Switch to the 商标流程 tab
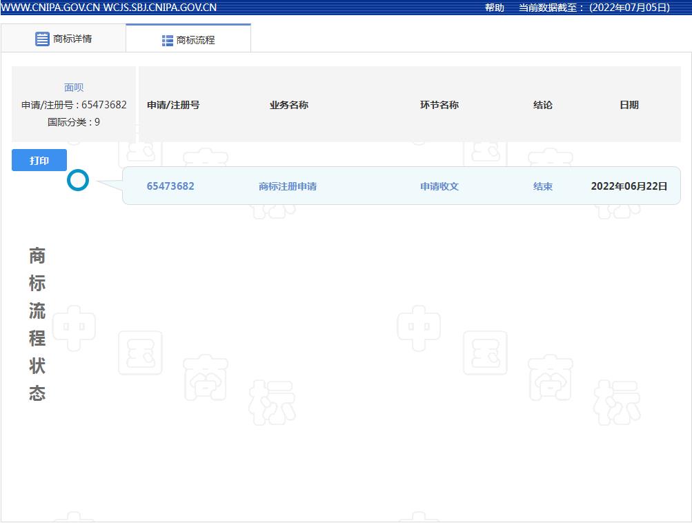The image size is (692, 523). point(188,40)
